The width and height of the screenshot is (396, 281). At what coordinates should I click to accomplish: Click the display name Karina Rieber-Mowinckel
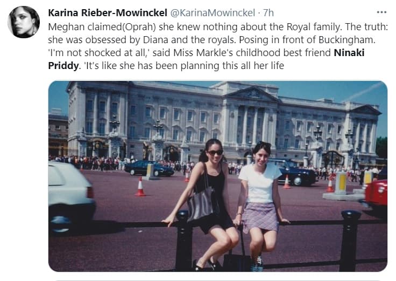coord(108,12)
